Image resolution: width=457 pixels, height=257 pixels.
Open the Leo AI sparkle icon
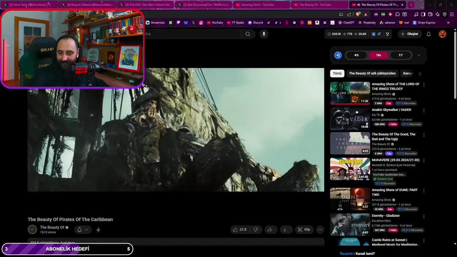click(437, 14)
